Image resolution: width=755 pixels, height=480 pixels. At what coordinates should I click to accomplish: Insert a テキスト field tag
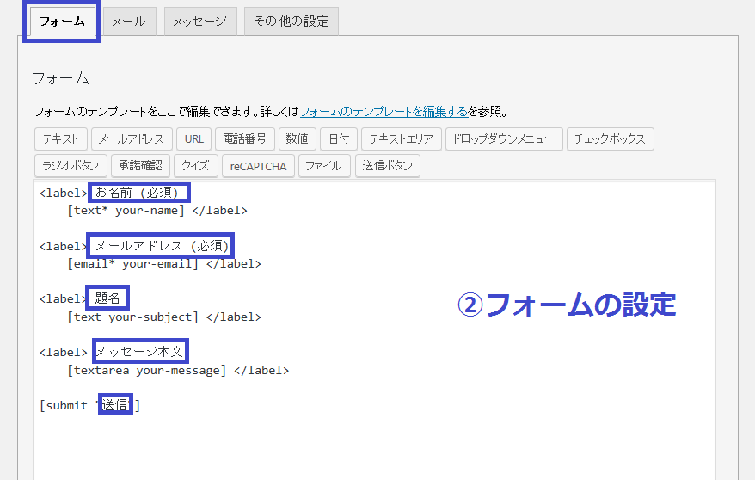pos(60,138)
